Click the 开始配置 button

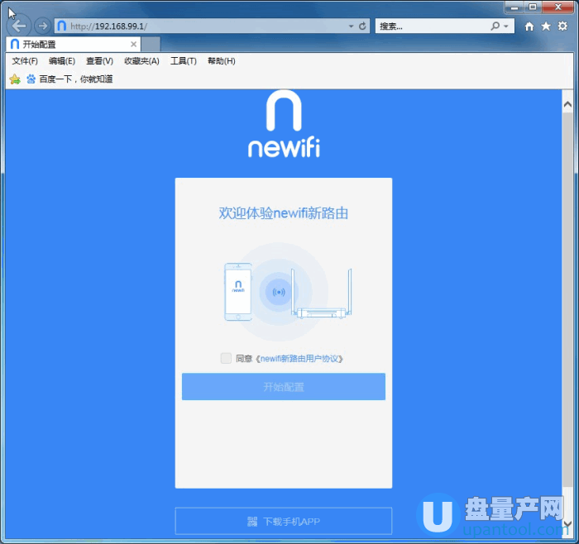click(x=284, y=387)
